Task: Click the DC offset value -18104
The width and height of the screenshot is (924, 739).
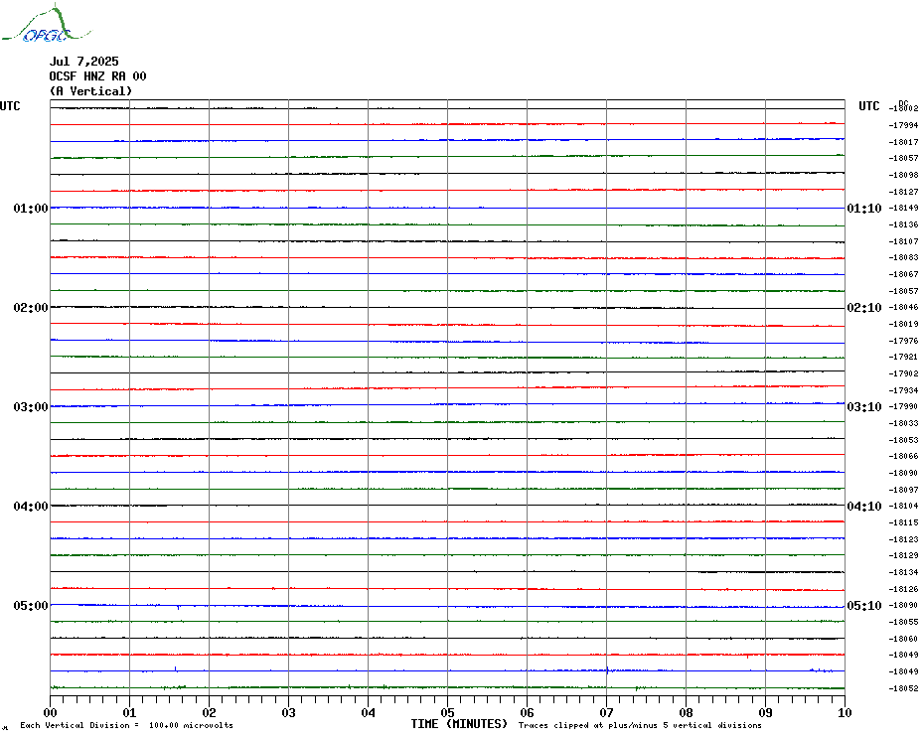Action: click(x=903, y=506)
